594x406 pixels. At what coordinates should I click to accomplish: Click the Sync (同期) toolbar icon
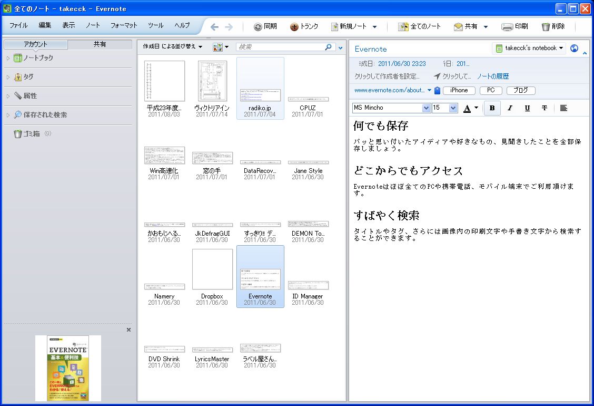pos(258,26)
